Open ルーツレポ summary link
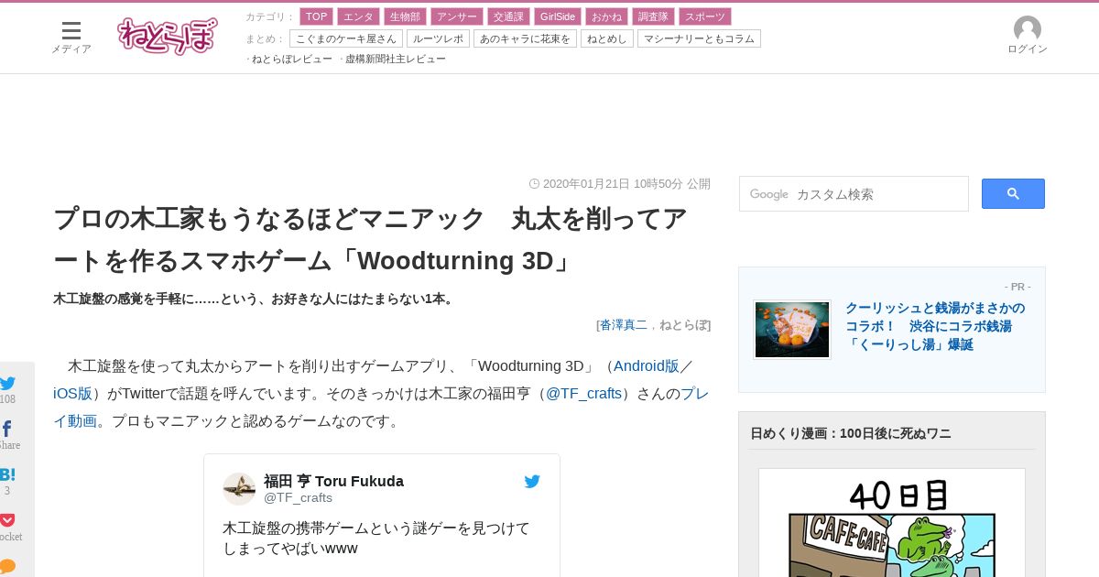 coord(438,38)
